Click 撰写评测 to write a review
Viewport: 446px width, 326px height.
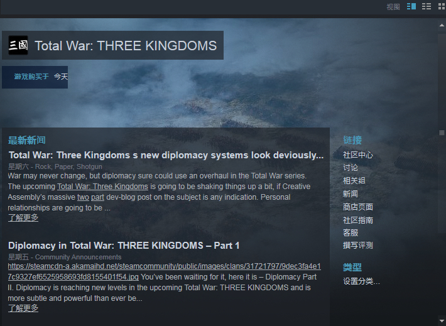point(358,245)
